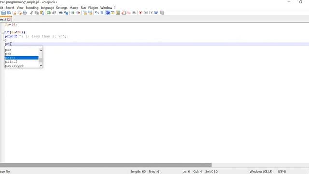This screenshot has height=174, width=309.
Task: Undo the last edit with the green arrow
Action: (x=48, y=13)
